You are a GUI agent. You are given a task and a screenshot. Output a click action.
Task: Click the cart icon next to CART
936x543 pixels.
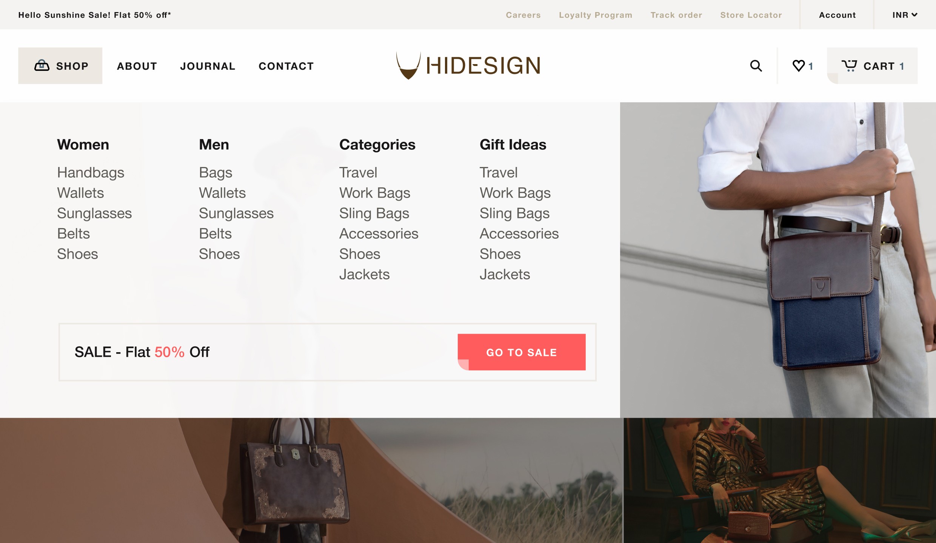(849, 66)
